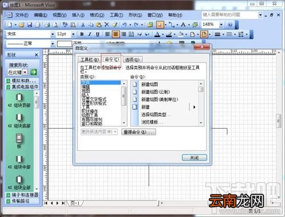Switch to the 选项(O) tab

coord(132,60)
